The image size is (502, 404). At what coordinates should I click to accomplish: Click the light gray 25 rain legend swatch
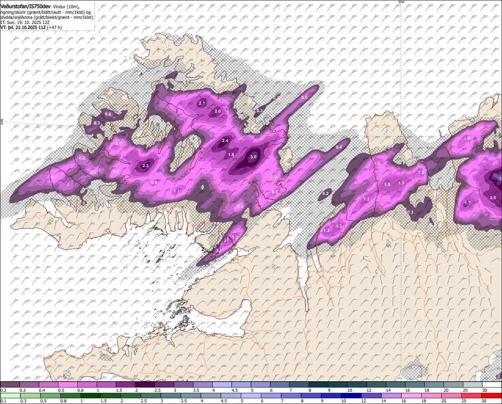473,384
